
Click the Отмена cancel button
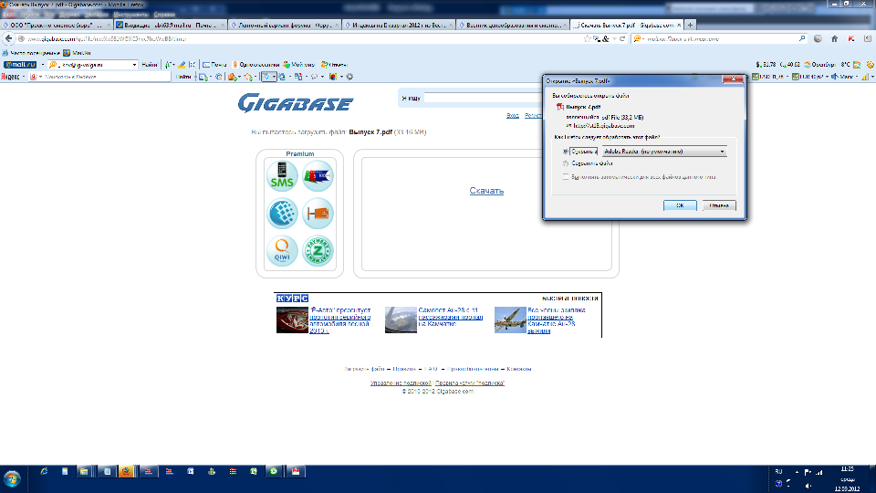[x=719, y=205]
